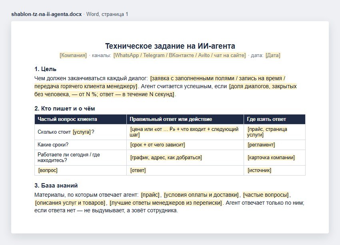The width and height of the screenshot is (340, 245).
Task: Click the cell '[прайс, страница услуги]'
Action: tap(274, 132)
